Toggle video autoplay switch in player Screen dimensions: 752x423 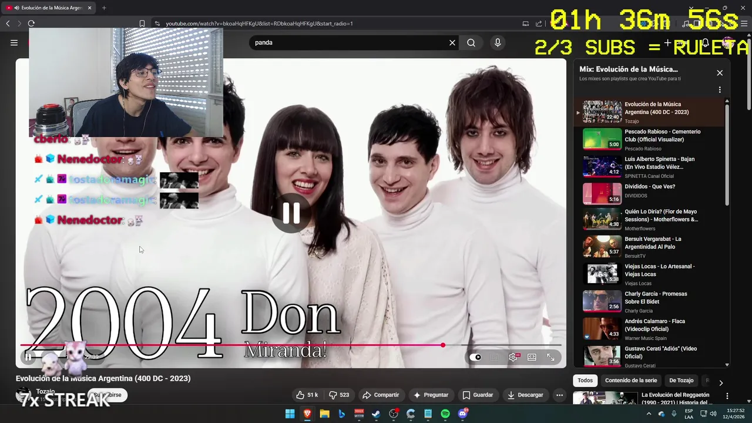475,357
